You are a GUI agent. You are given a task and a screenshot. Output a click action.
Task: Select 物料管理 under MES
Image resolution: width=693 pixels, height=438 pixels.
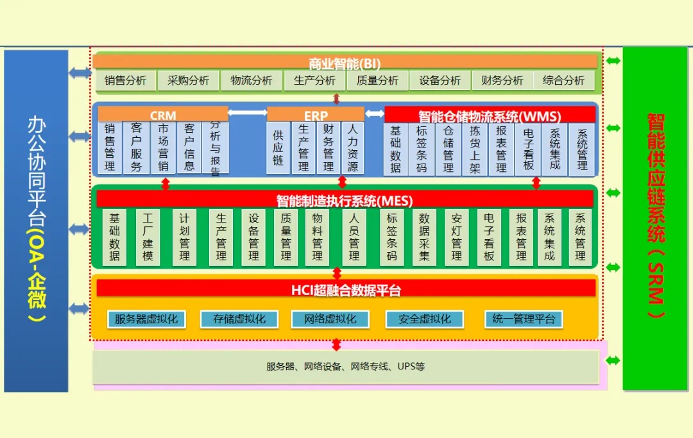click(x=318, y=237)
